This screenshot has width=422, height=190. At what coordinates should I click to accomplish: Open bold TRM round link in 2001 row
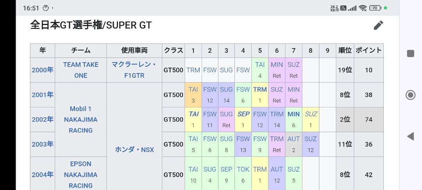260,90
